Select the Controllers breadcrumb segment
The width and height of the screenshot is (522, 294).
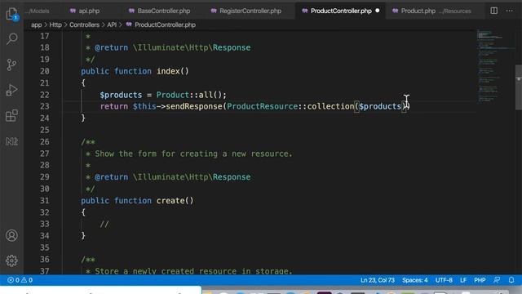tap(84, 24)
